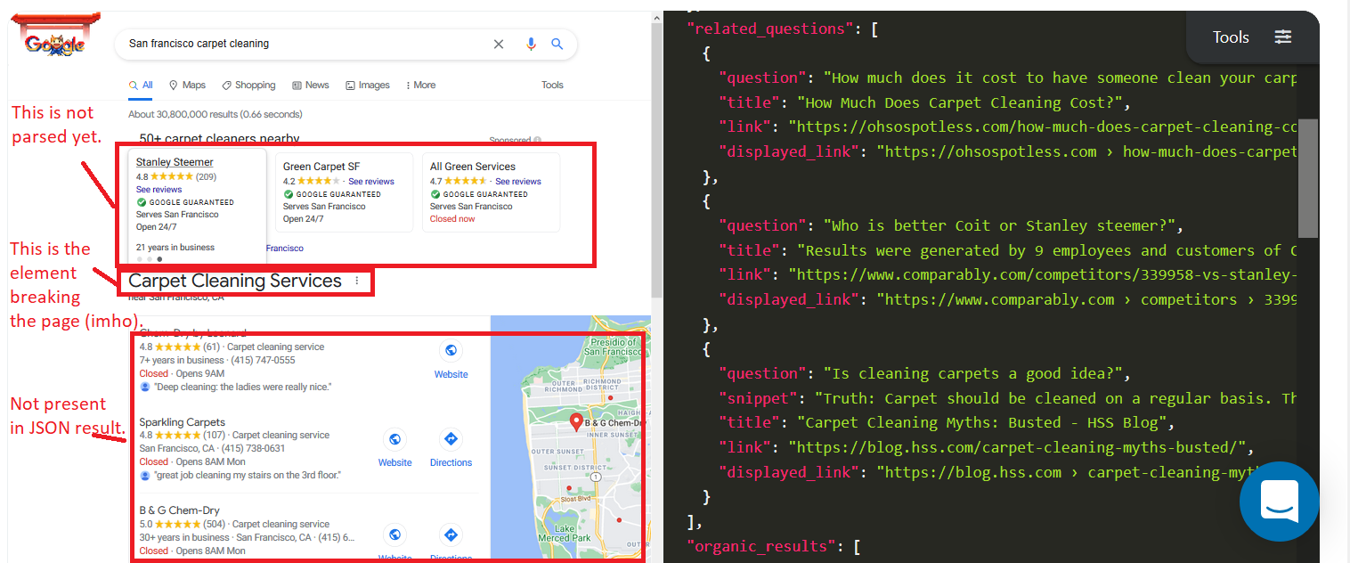Image resolution: width=1350 pixels, height=563 pixels.
Task: Click "great job cleaning my stairs" review snippet
Action: (248, 476)
